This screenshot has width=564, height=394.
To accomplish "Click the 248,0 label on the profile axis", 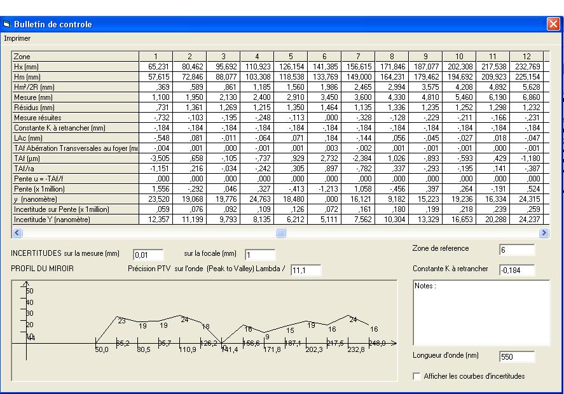I will pos(377,343).
